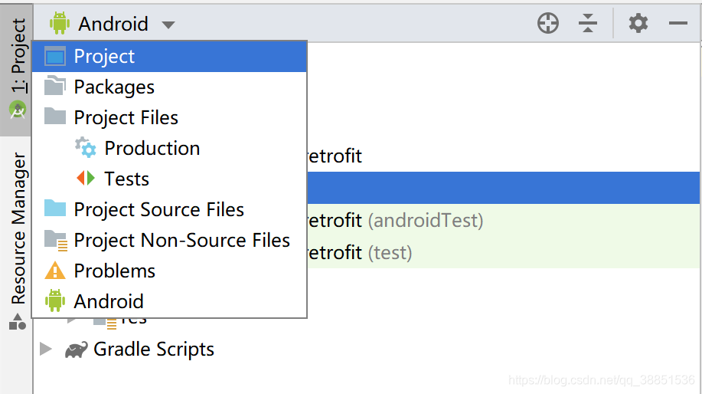Select the retrofit (test) package
The width and height of the screenshot is (702, 394).
coord(360,253)
